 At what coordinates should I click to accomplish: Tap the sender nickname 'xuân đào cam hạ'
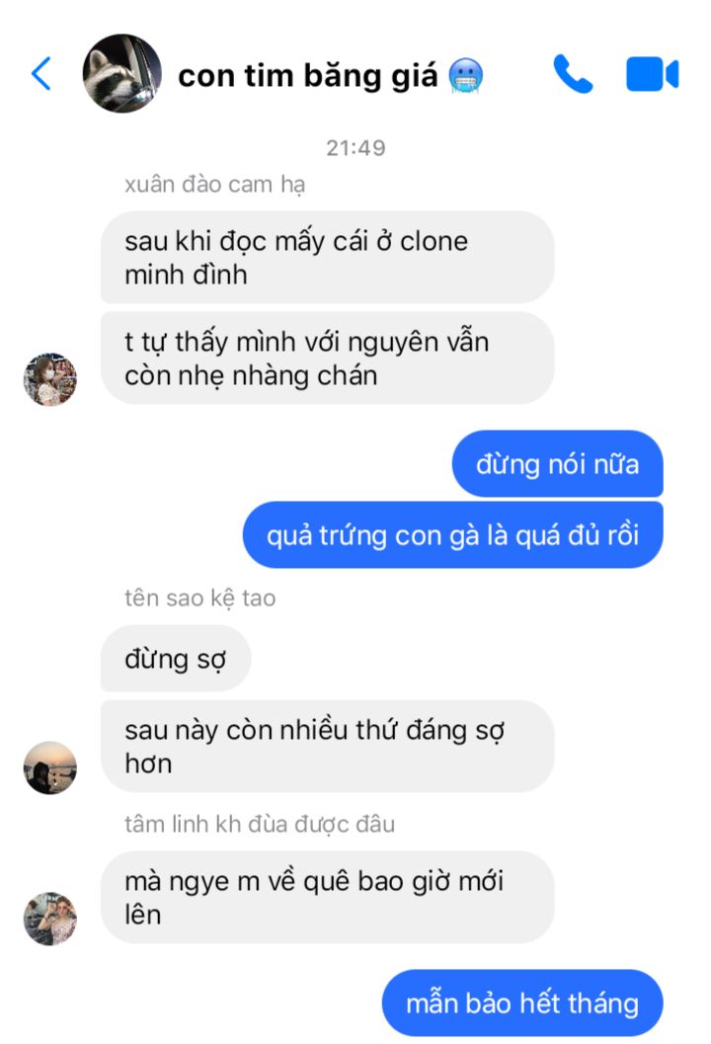tap(215, 185)
